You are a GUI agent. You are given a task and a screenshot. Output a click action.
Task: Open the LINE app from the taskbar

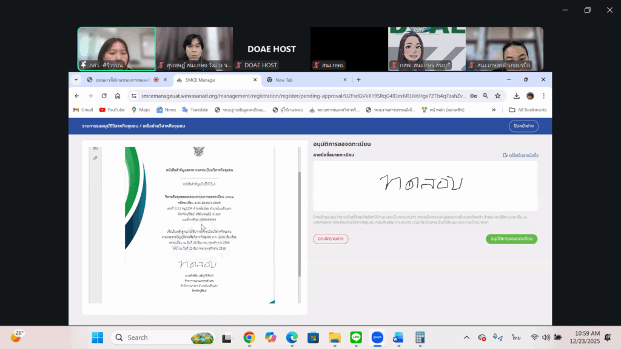coord(355,337)
